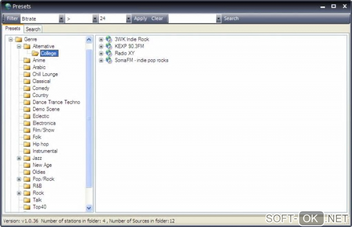The image size is (352, 227).
Task: Maximize the Presets window
Action: pos(334,6)
